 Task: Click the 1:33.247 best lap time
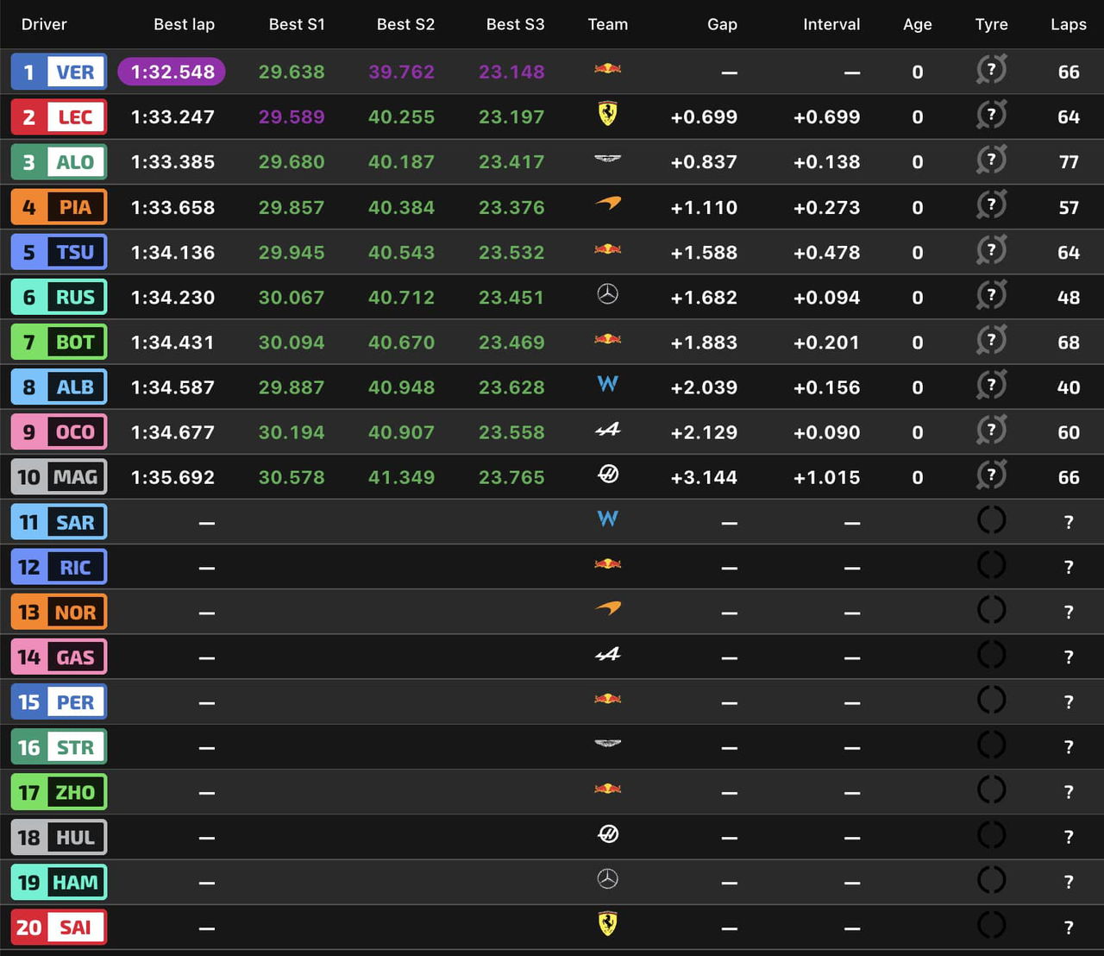(172, 116)
